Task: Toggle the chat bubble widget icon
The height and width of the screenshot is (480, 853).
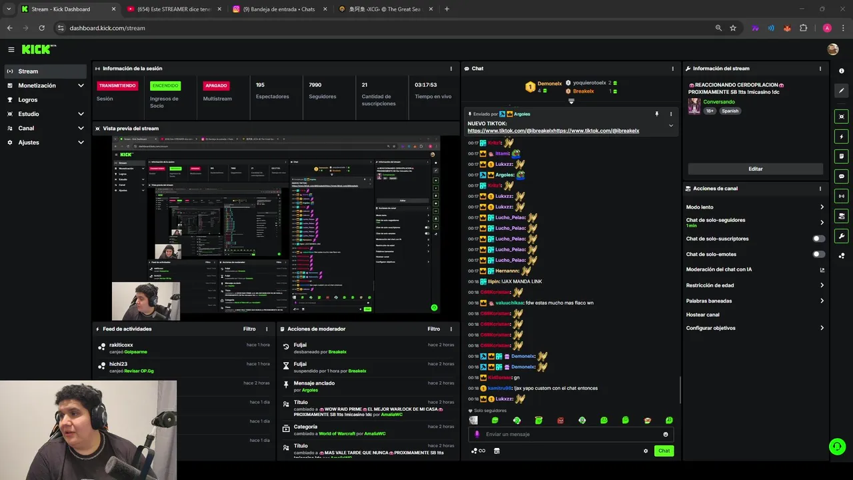Action: (841, 176)
